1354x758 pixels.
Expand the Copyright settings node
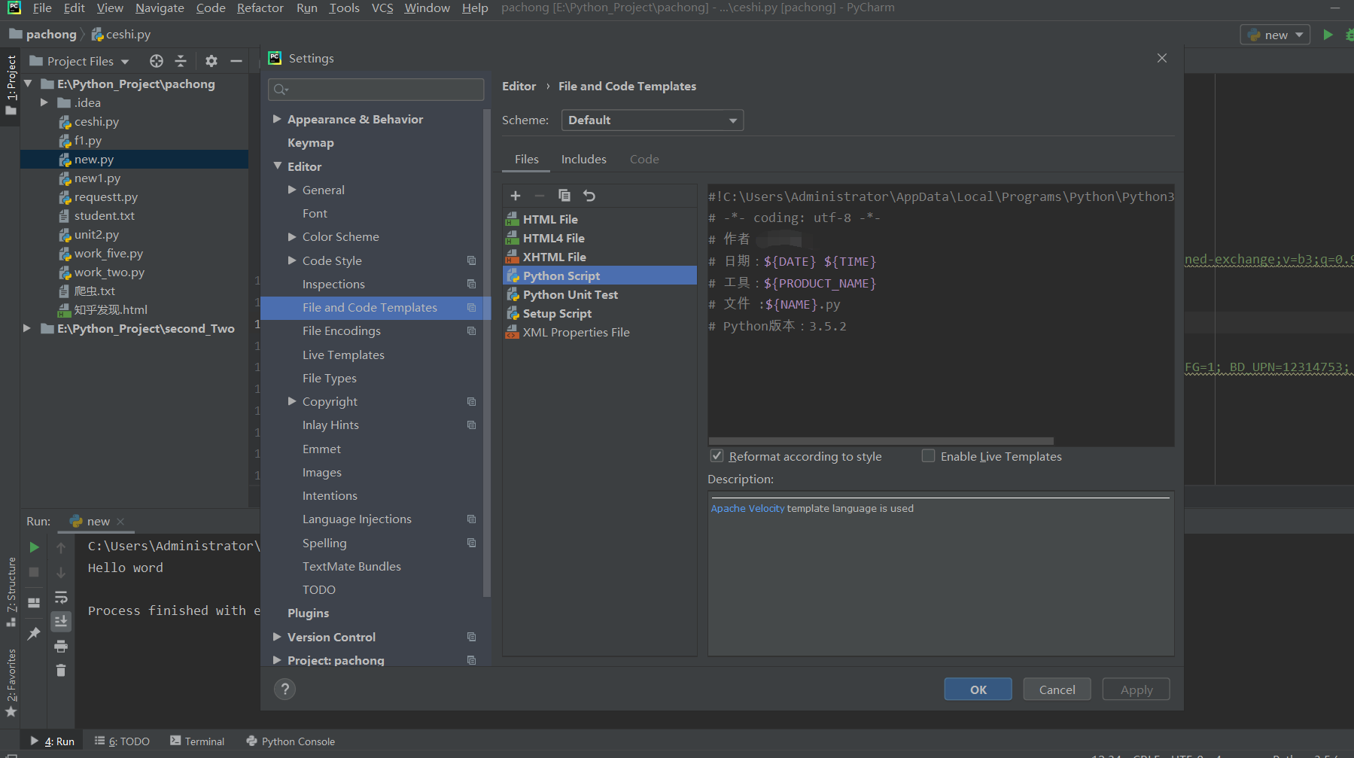[x=292, y=401]
